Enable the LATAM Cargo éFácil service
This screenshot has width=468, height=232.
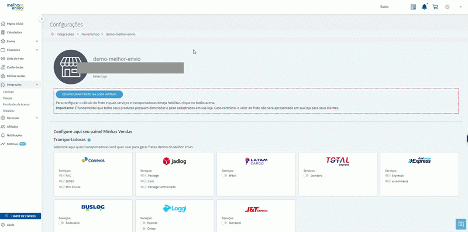224,176
